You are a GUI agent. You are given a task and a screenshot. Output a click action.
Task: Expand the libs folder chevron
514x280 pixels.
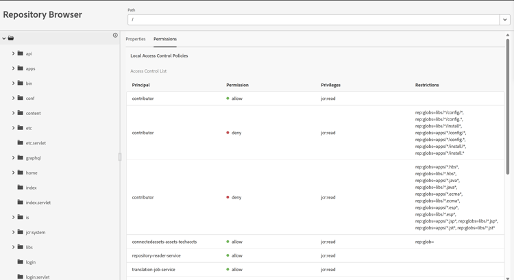14,247
